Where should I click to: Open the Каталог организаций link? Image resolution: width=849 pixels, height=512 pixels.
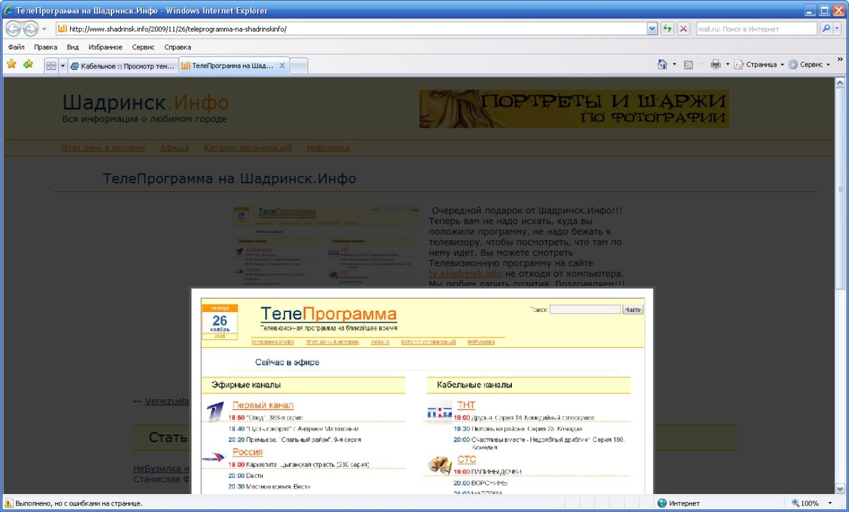pos(248,148)
